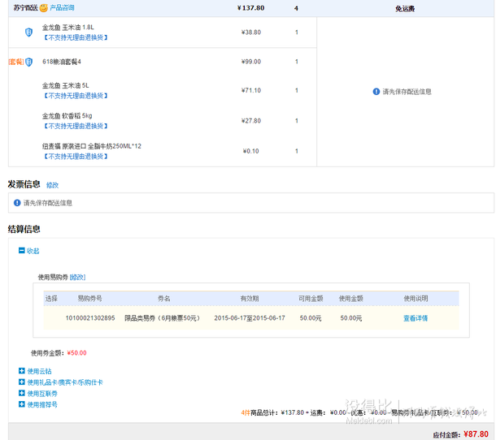Open return policy link under 全脂牛奶250ML*12

click(x=75, y=157)
